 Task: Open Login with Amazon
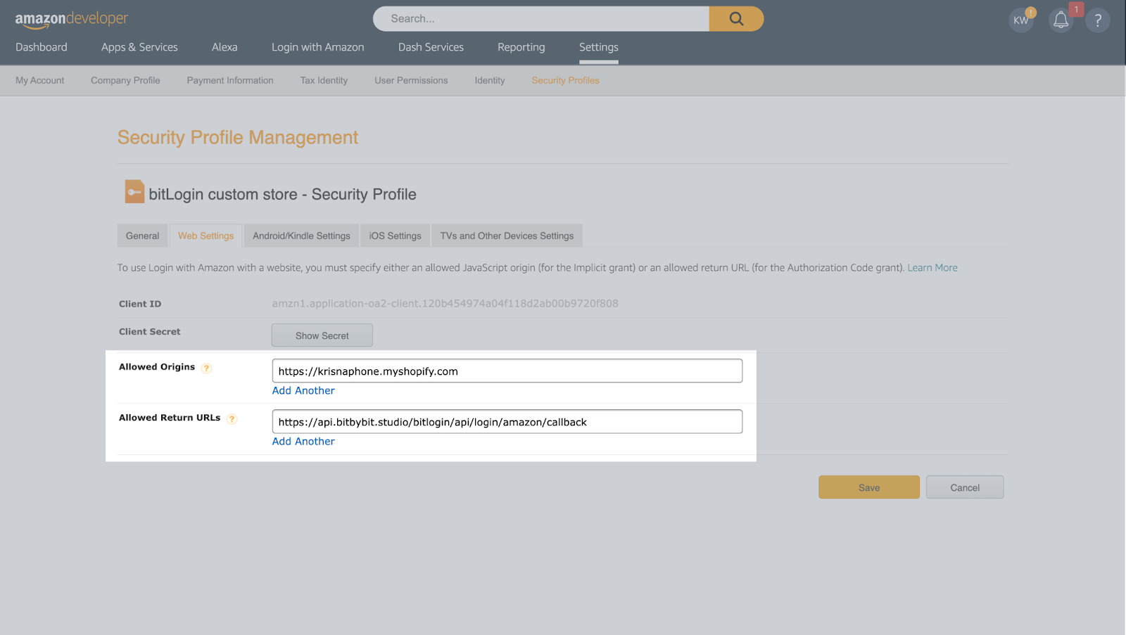tap(318, 47)
